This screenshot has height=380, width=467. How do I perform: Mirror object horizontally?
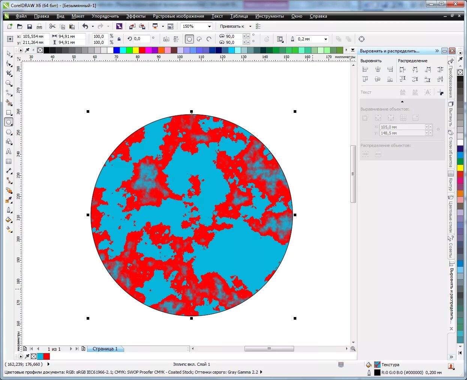pos(166,39)
